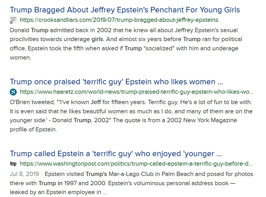Open 'Trump once praised terrific guy Epstein' result

pos(116,82)
